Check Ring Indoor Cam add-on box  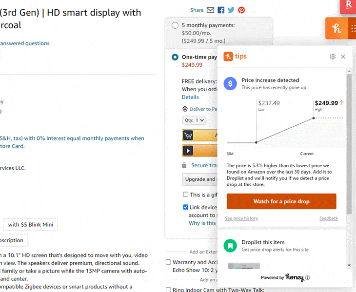point(168,290)
